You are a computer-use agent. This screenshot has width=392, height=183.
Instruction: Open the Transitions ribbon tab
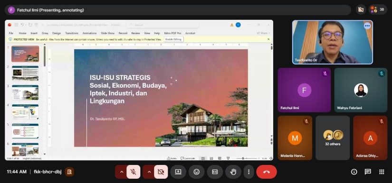tap(72, 33)
